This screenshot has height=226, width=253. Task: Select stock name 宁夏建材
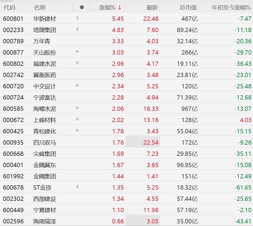(x=44, y=210)
